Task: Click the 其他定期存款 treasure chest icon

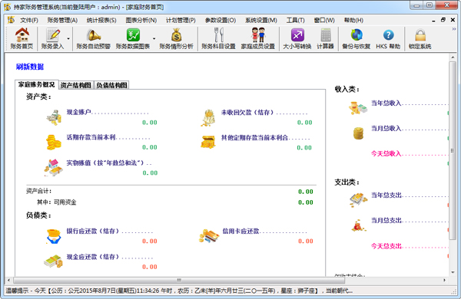Action: point(208,142)
